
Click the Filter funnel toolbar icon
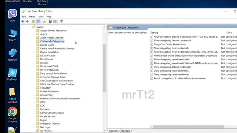pos(61,21)
